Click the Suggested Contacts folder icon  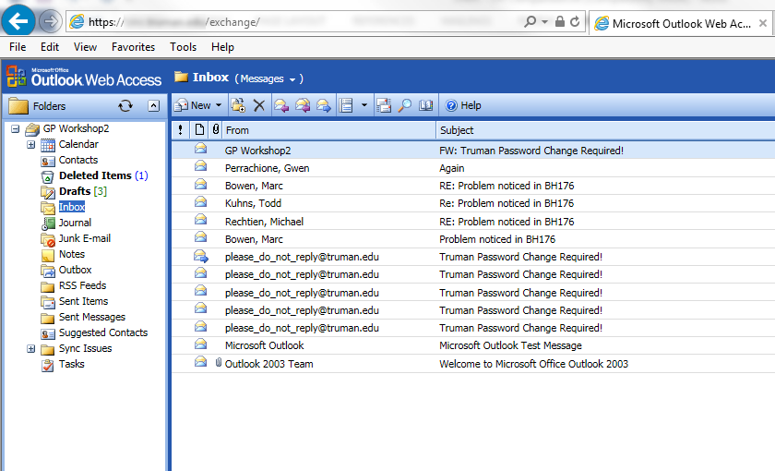point(48,334)
